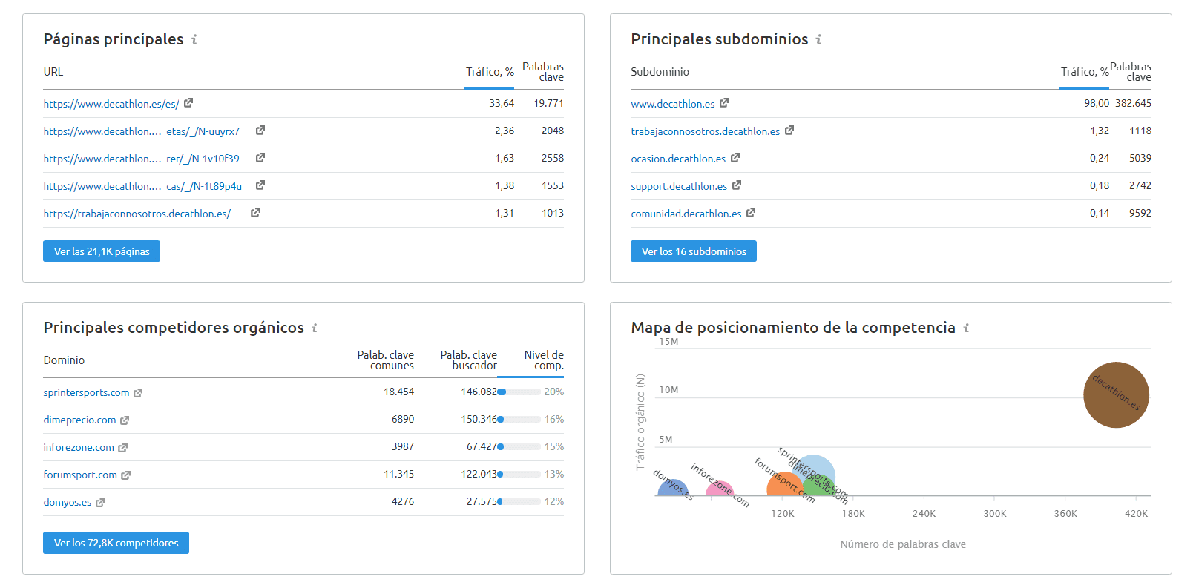Open external link icon for N-1t89p4u URL
Image resolution: width=1196 pixels, height=588 pixels.
(x=260, y=185)
